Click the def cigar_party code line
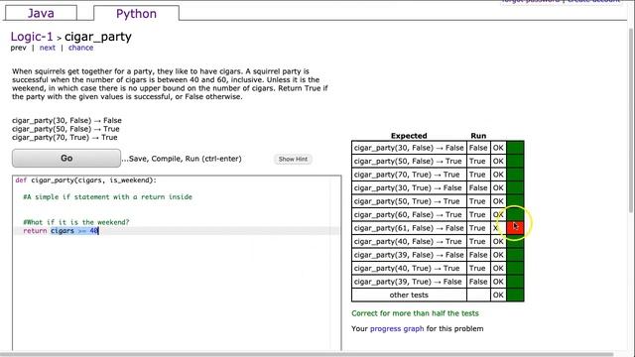 tap(86, 180)
